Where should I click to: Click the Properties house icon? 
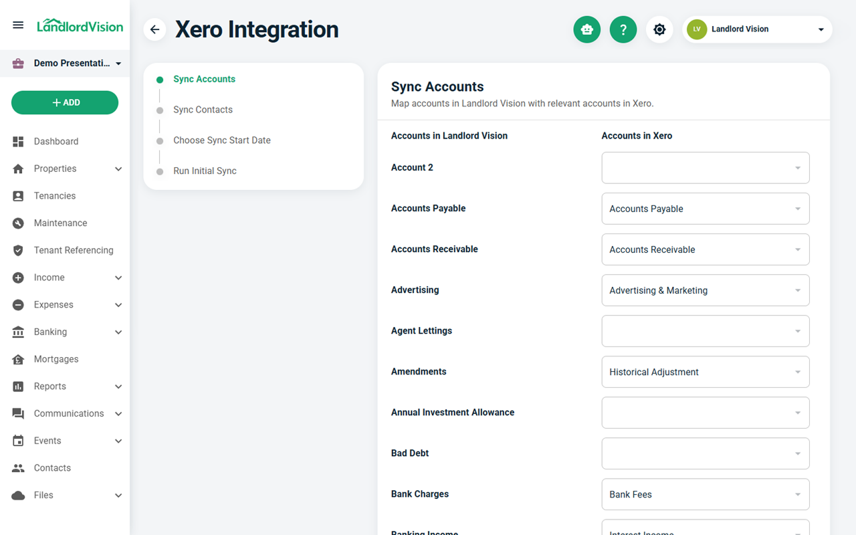pos(18,169)
